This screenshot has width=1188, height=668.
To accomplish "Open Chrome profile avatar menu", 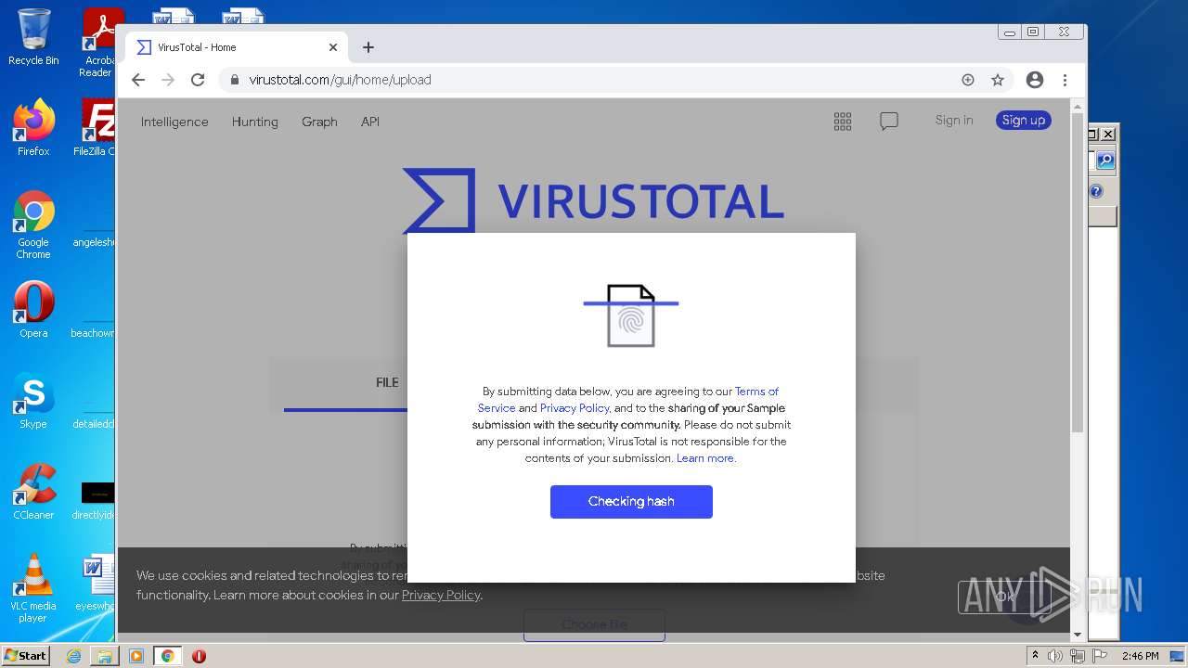I will pyautogui.click(x=1035, y=80).
